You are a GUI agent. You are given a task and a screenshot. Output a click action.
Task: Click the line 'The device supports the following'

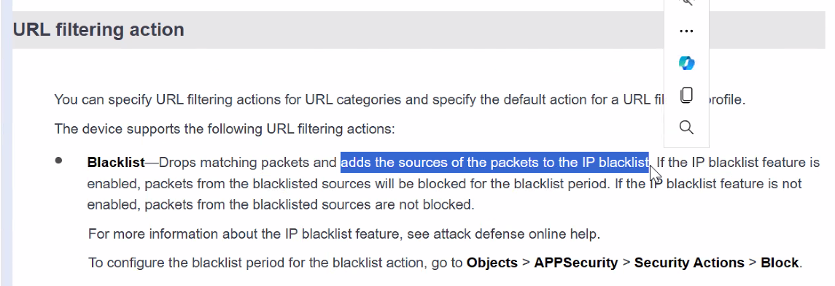[x=224, y=129]
